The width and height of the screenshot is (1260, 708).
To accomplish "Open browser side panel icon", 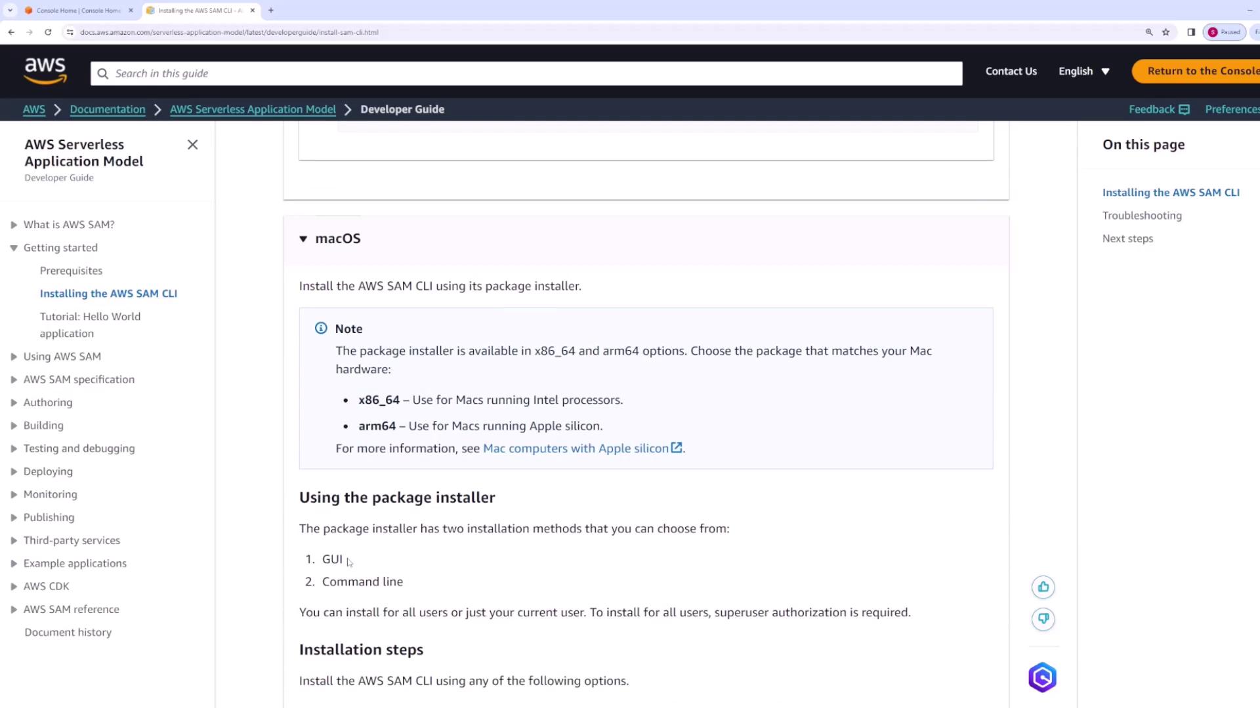I will pos(1191,32).
